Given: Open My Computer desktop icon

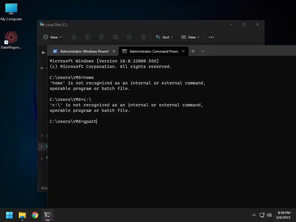Looking at the screenshot, I should (x=11, y=12).
